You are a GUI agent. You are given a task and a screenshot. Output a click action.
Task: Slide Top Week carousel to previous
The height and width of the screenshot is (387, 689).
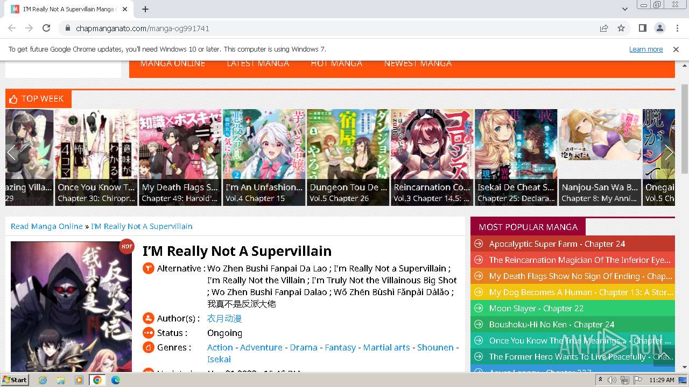11,152
